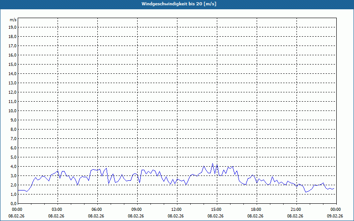This screenshot has width=354, height=221.
Task: Click the start of the blue line at 00:00
Action: pyautogui.click(x=18, y=190)
